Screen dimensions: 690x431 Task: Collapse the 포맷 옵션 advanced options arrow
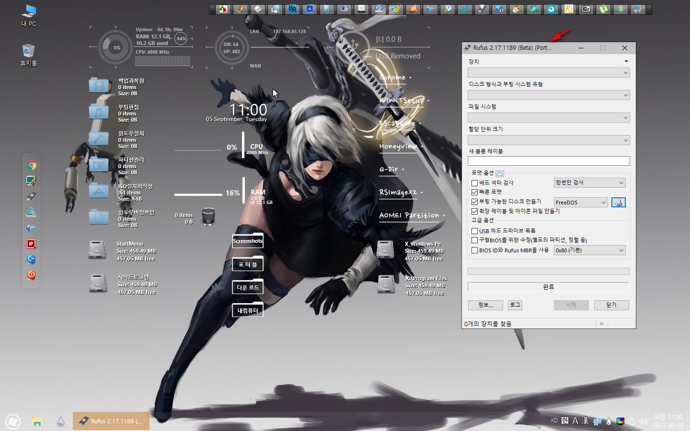pyautogui.click(x=500, y=173)
